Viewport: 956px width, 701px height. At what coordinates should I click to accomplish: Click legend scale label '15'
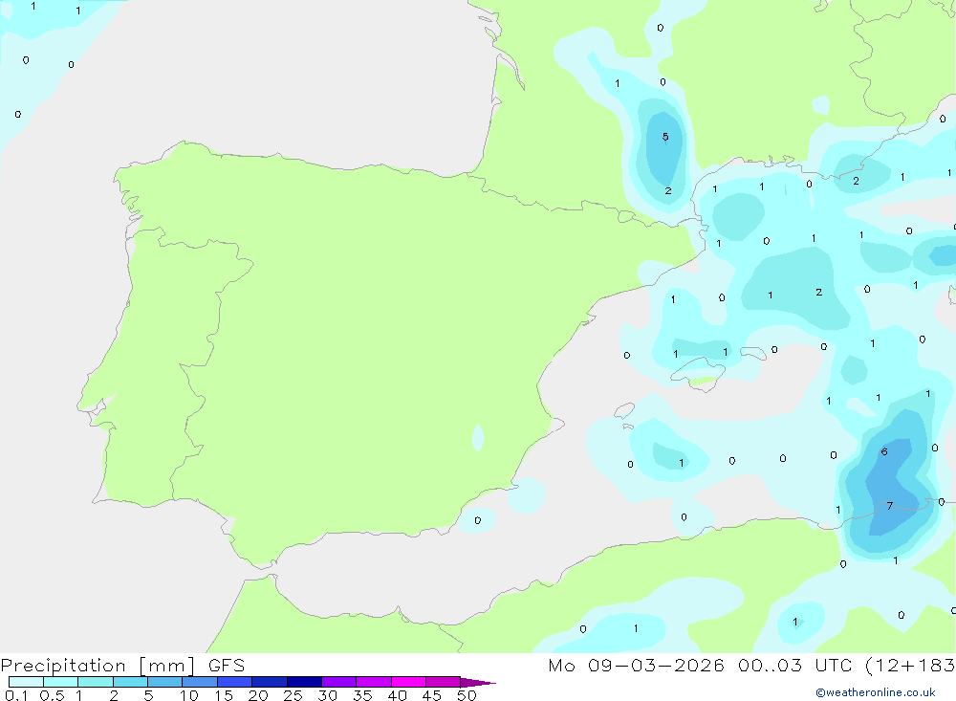tap(224, 695)
